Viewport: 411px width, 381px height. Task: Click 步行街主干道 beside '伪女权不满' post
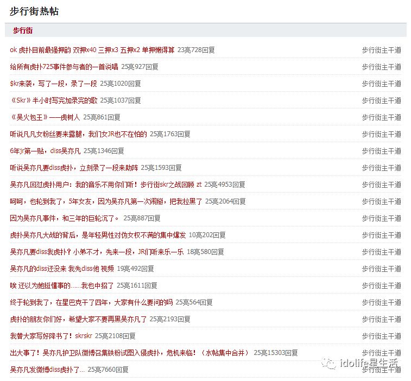click(381, 235)
